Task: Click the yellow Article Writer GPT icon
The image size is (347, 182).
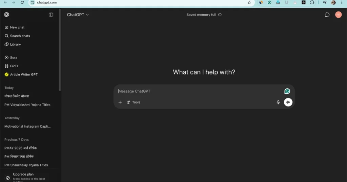Action: coord(6,74)
